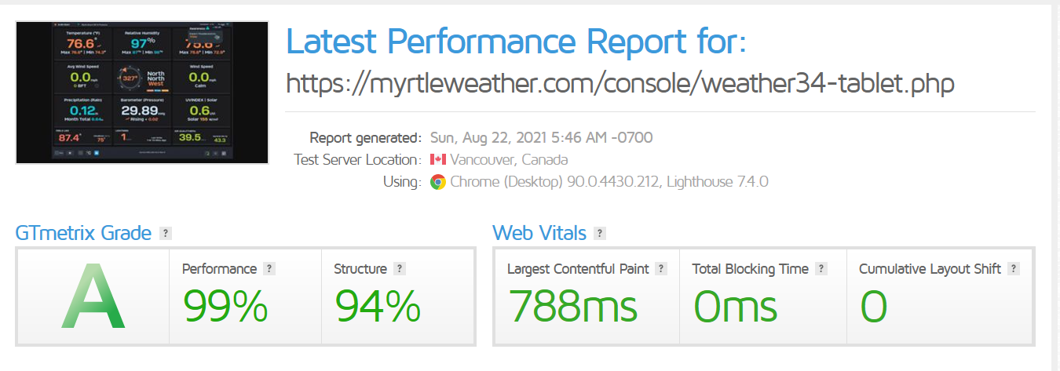Screen dimensions: 1060x371
Task: Click the 0ms Total Blocking Time value
Action: (735, 306)
